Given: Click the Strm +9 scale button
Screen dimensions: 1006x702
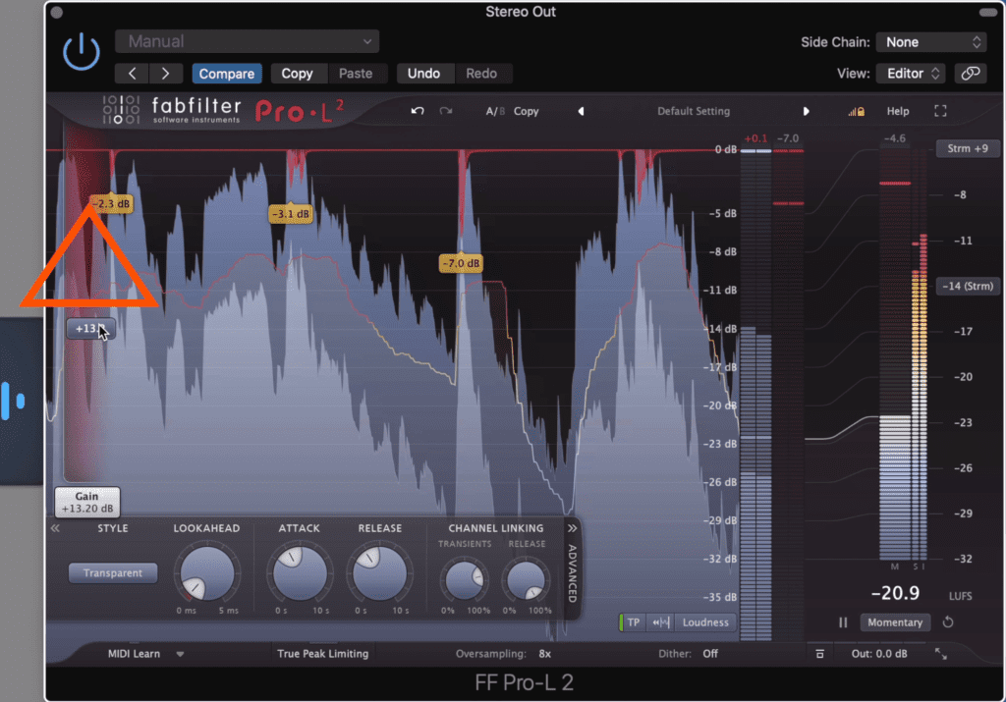Looking at the screenshot, I should (x=968, y=148).
